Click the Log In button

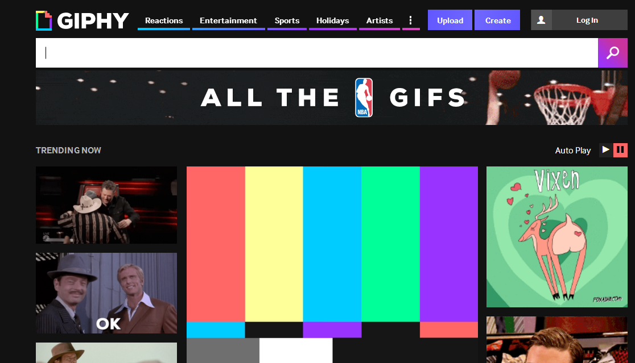point(587,20)
